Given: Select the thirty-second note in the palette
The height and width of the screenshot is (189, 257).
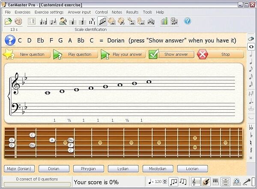Looking at the screenshot, I should pyautogui.click(x=251, y=84).
